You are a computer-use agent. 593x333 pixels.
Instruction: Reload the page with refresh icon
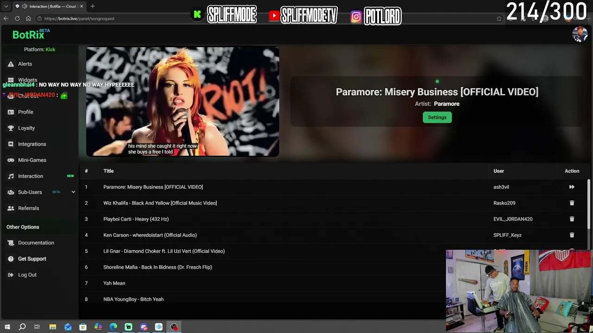[17, 18]
